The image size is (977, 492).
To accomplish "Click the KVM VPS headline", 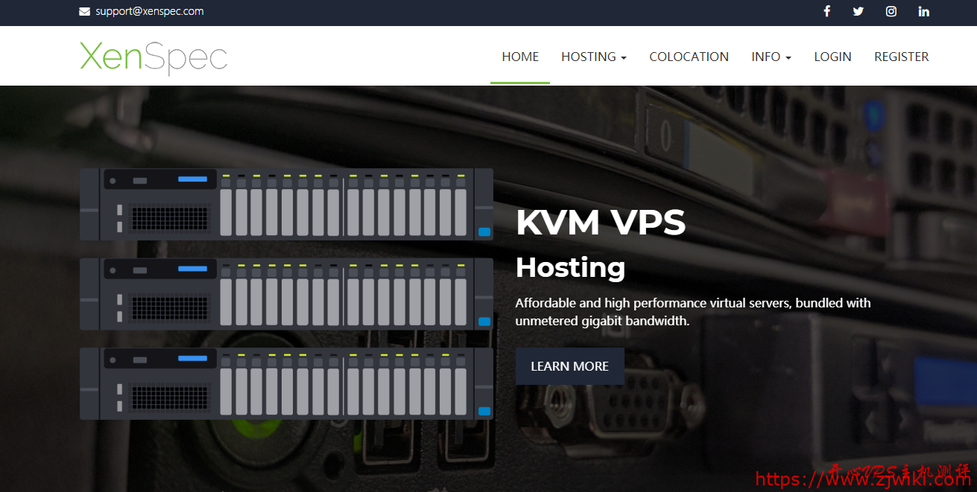I will coord(601,223).
